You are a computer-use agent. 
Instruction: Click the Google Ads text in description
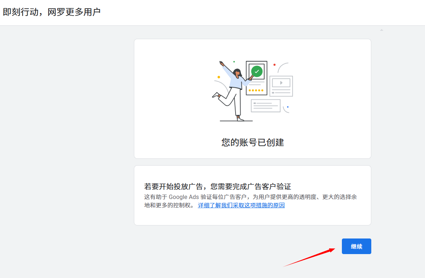183,197
